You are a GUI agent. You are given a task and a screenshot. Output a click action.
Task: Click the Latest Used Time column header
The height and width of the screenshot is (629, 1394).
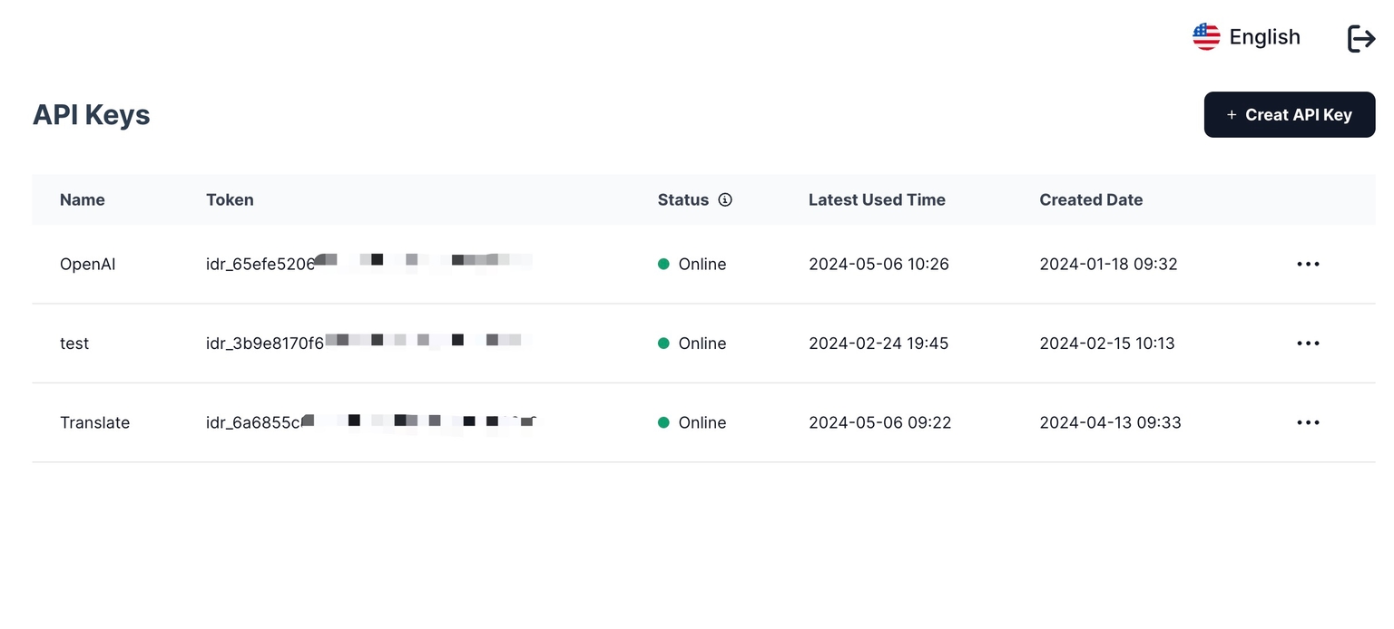[x=877, y=200]
